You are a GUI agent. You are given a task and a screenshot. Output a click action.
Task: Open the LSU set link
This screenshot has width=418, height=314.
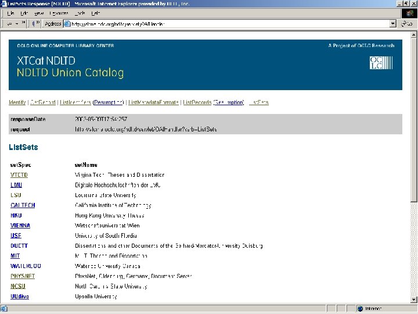[x=16, y=195]
